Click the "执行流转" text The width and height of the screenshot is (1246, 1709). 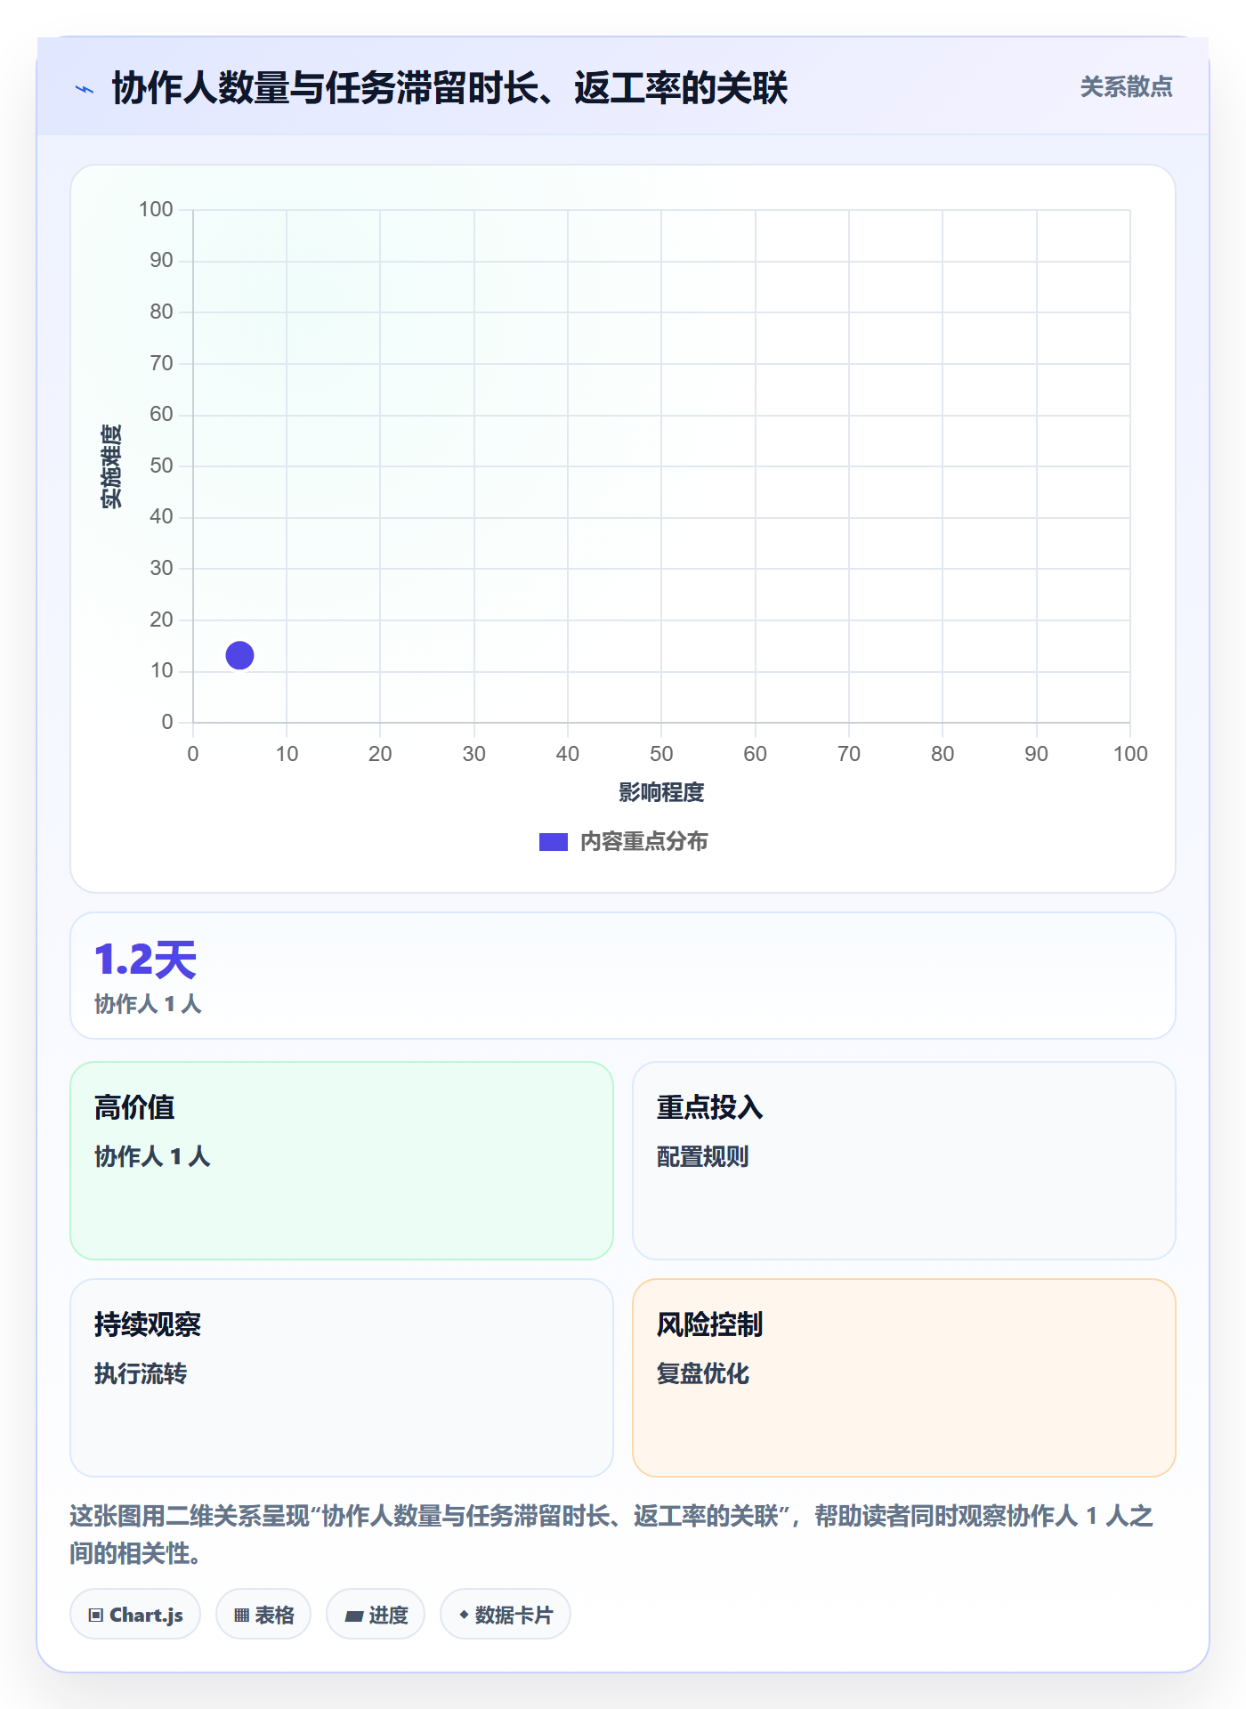(141, 1373)
